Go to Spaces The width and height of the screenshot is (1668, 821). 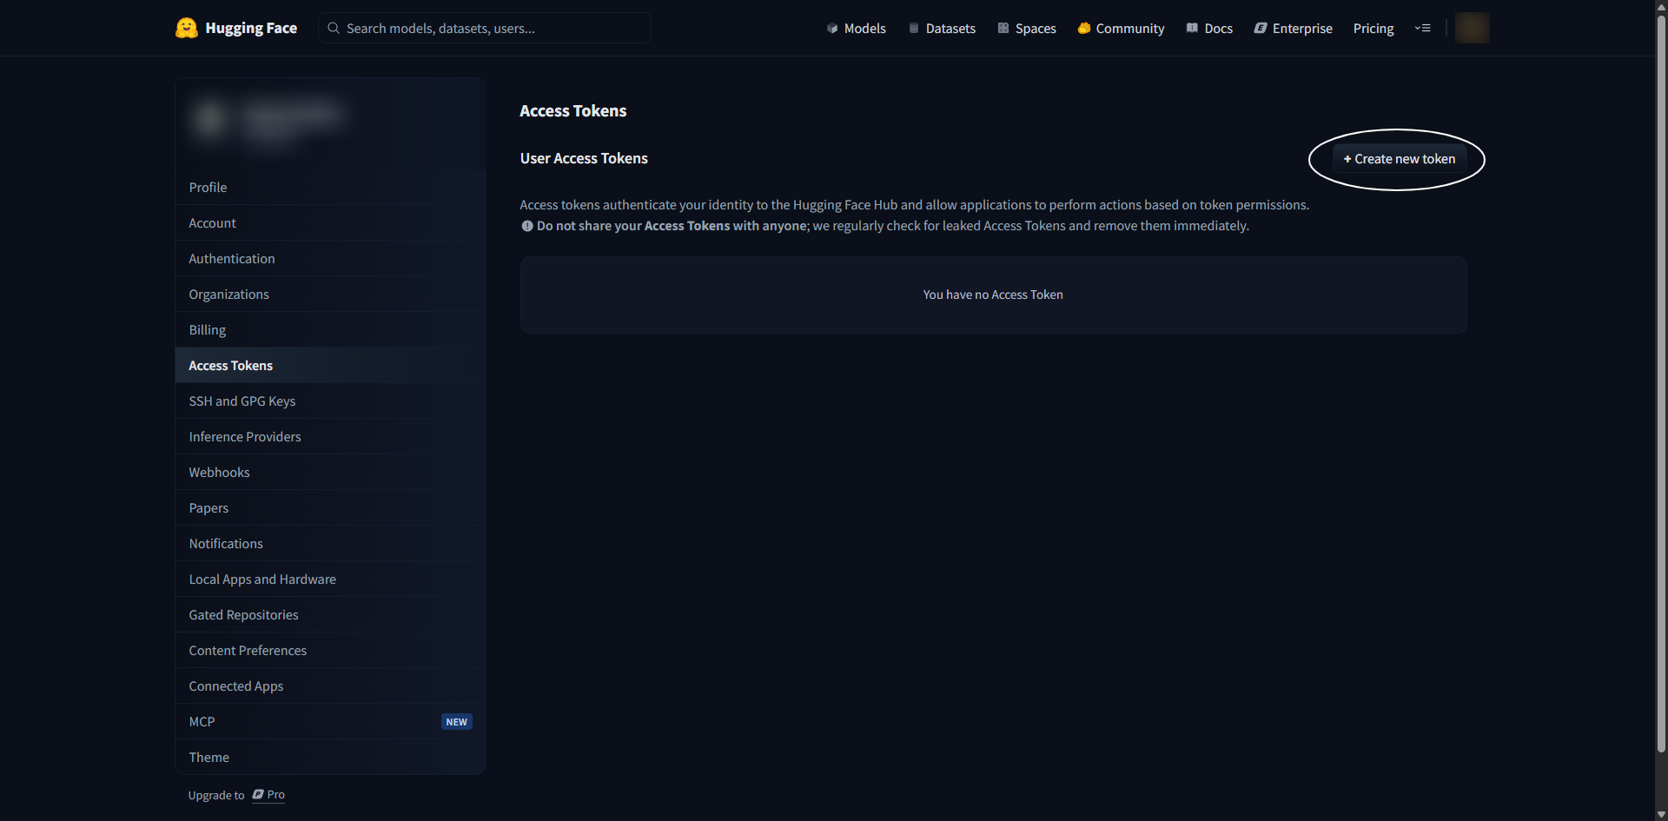point(1027,28)
